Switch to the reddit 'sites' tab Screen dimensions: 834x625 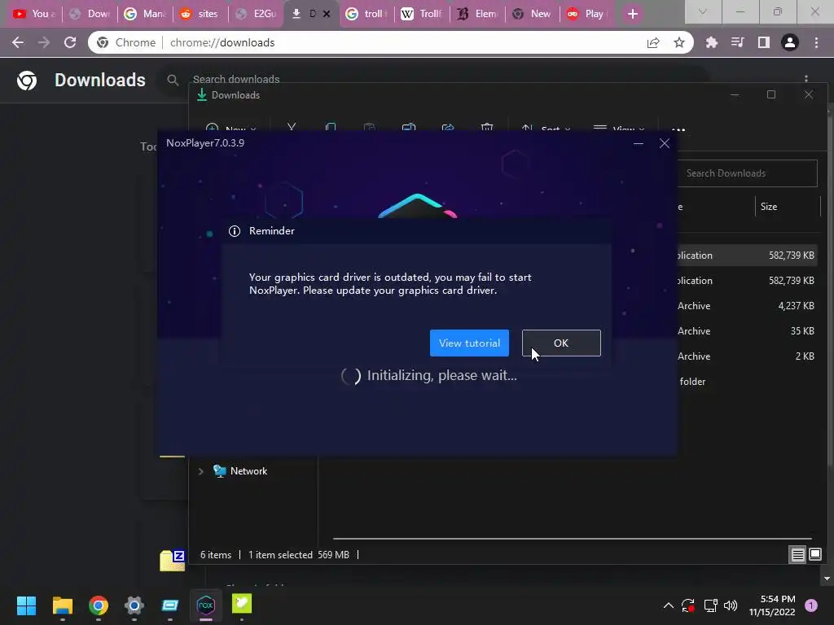click(x=200, y=14)
